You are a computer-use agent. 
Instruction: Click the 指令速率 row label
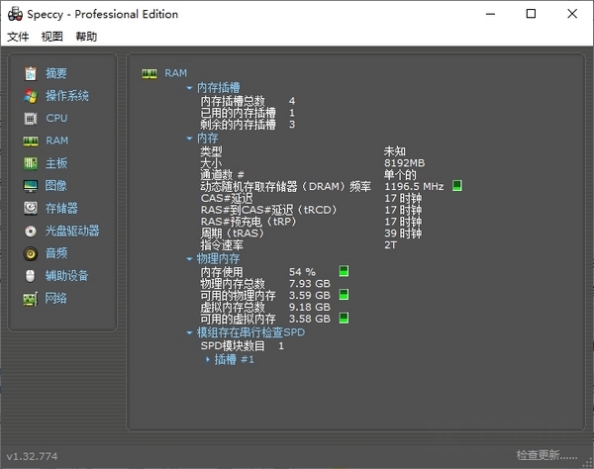coord(222,245)
